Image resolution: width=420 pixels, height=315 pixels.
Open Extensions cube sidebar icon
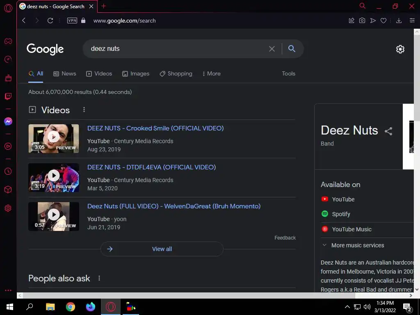tap(8, 189)
